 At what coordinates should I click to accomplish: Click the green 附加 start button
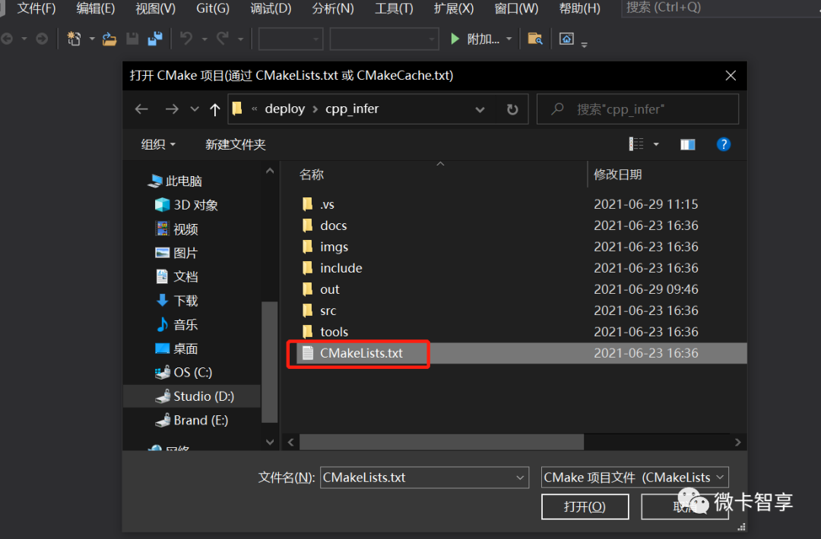pyautogui.click(x=475, y=39)
